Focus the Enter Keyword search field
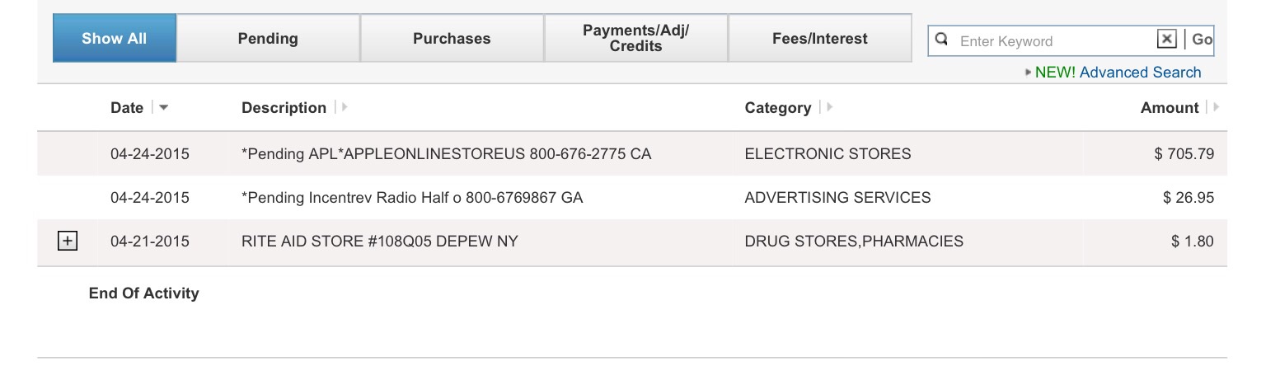 pyautogui.click(x=1055, y=40)
